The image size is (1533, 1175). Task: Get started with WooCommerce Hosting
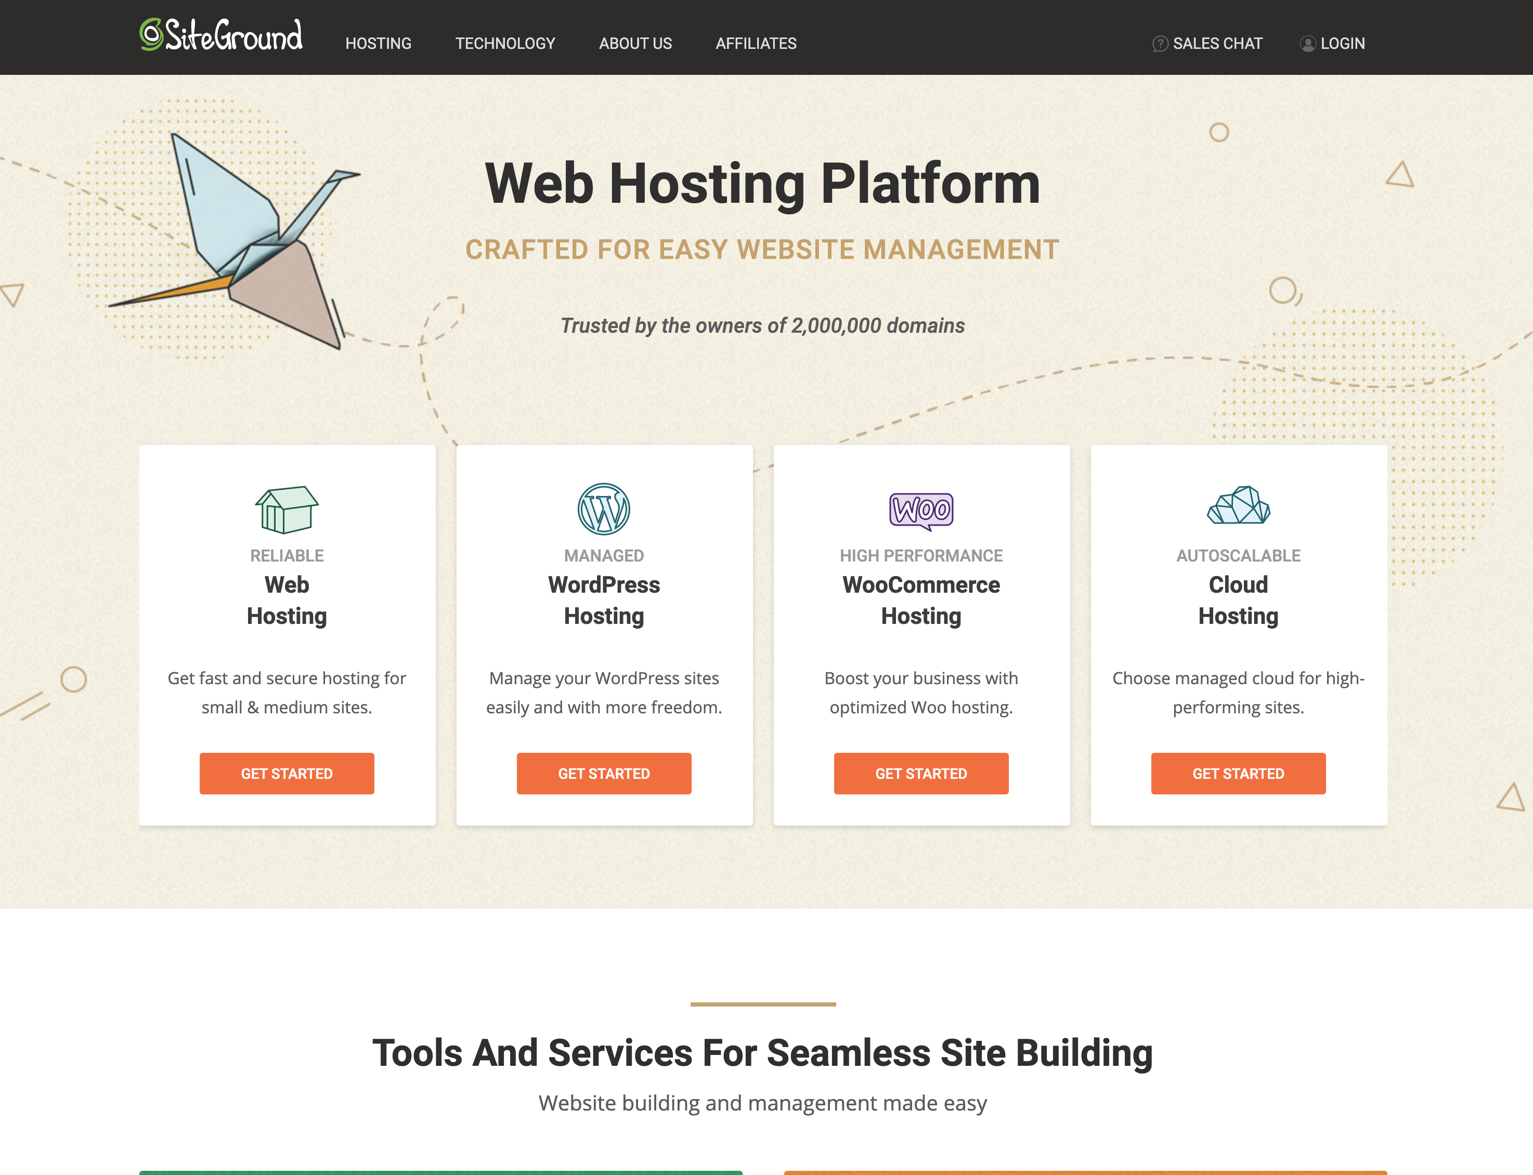coord(921,774)
